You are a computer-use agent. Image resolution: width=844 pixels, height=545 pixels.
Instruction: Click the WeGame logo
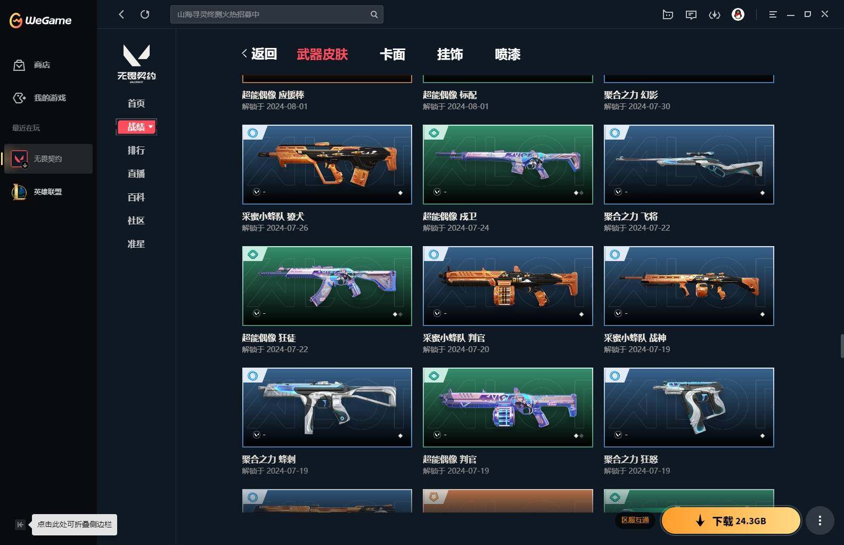click(x=40, y=20)
